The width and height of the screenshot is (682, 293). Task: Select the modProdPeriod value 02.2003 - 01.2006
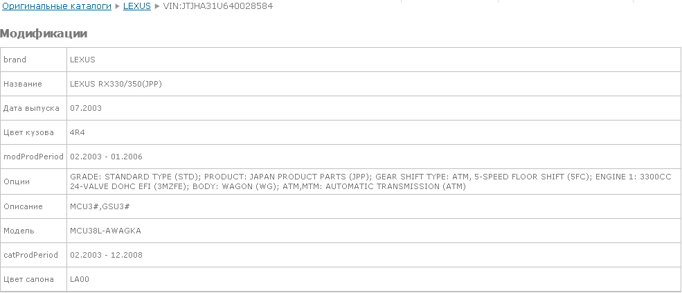point(106,157)
